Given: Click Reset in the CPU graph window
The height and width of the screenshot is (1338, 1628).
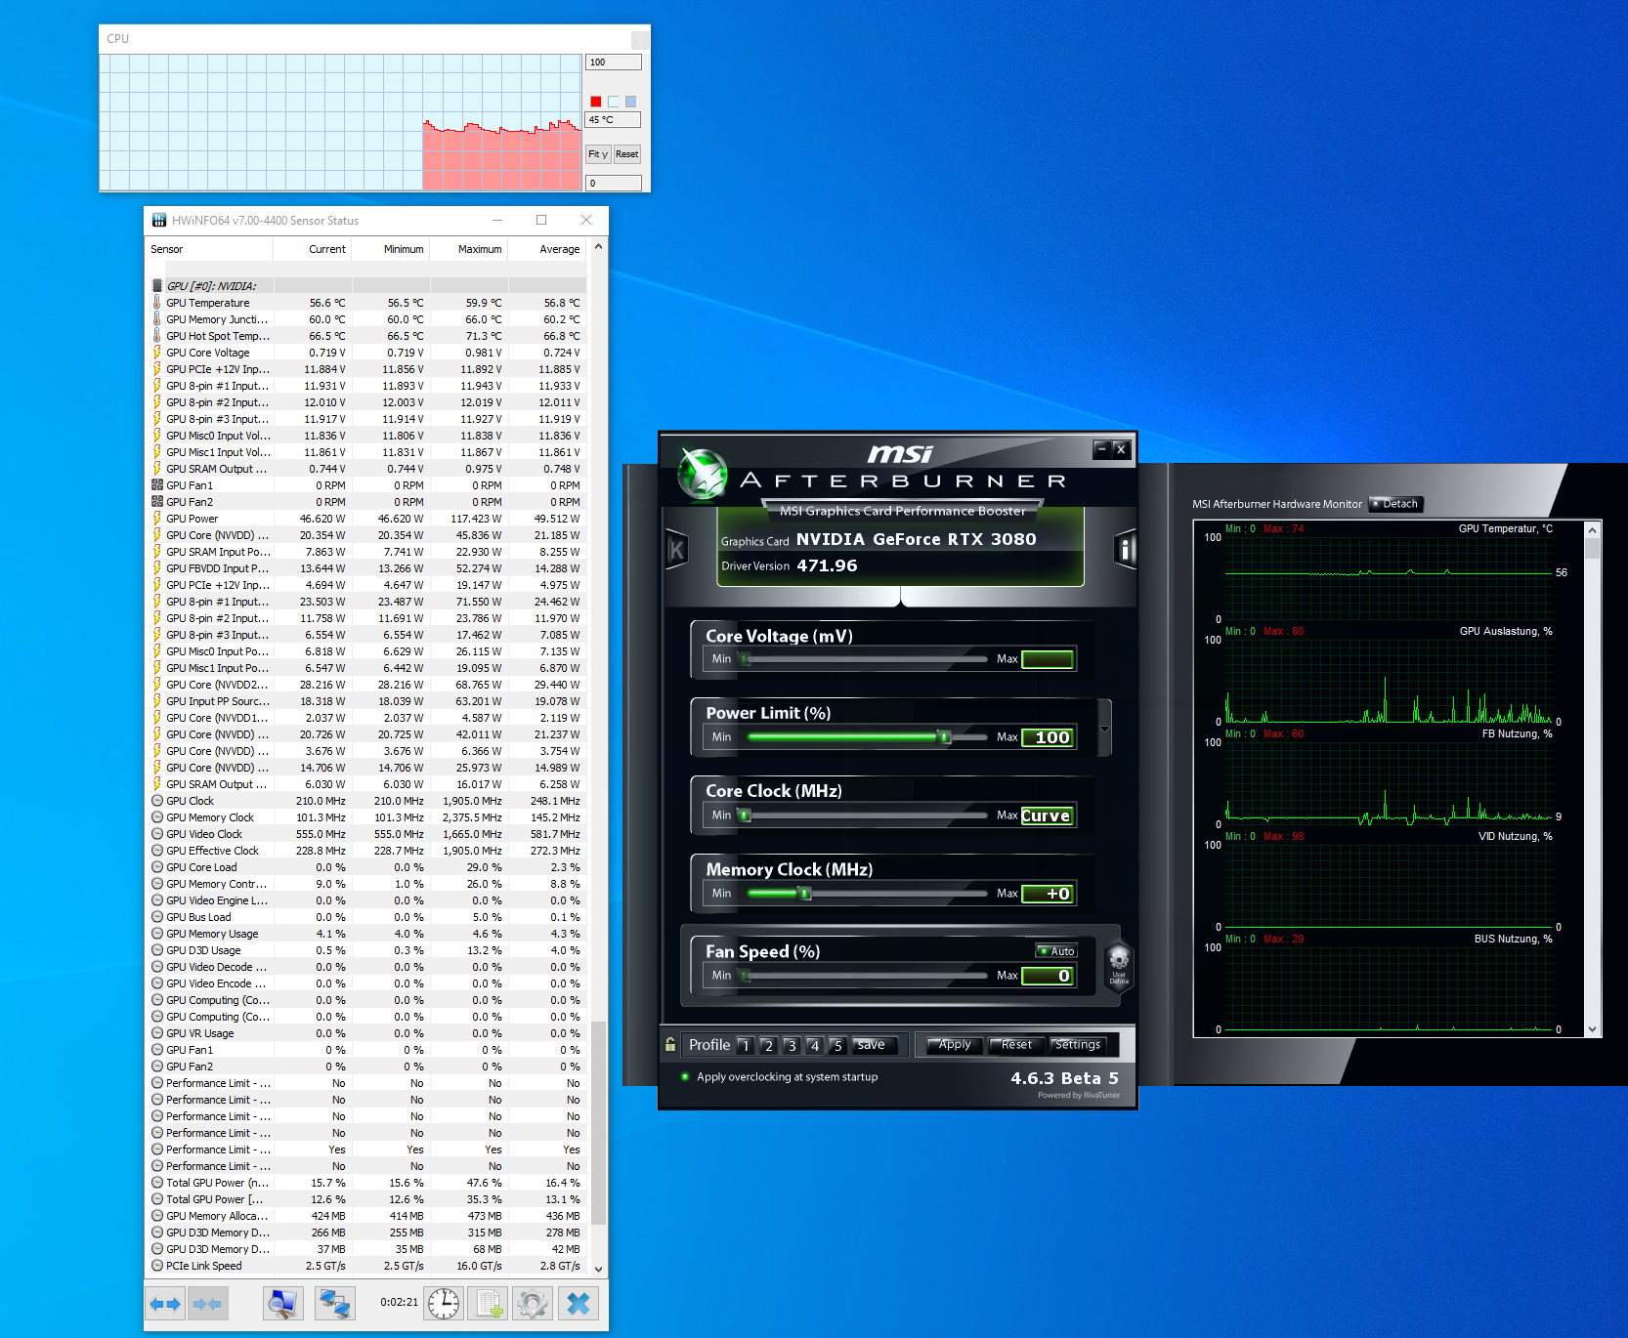Looking at the screenshot, I should click(x=627, y=154).
